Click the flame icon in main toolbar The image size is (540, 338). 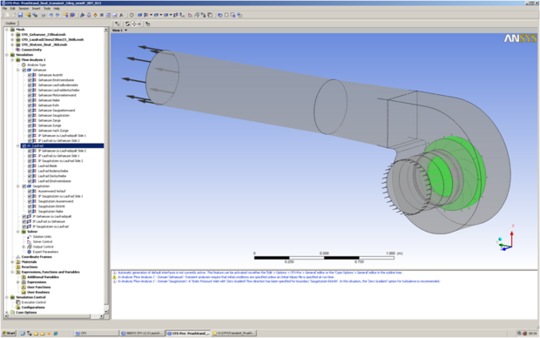[x=95, y=15]
